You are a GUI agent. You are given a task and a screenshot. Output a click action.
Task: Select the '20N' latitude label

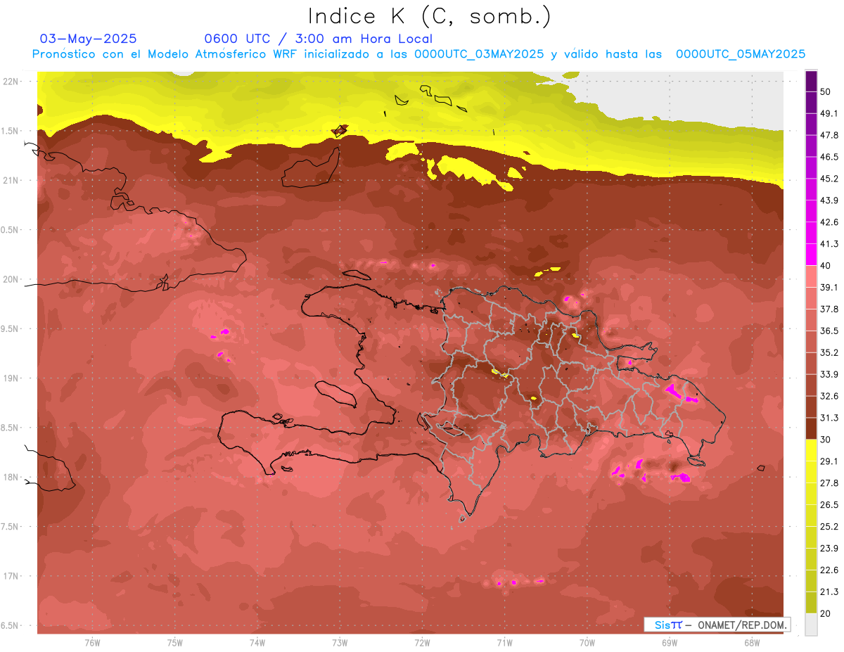click(x=11, y=279)
